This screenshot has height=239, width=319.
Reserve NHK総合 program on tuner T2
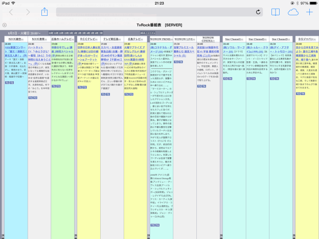[x=12, y=83]
